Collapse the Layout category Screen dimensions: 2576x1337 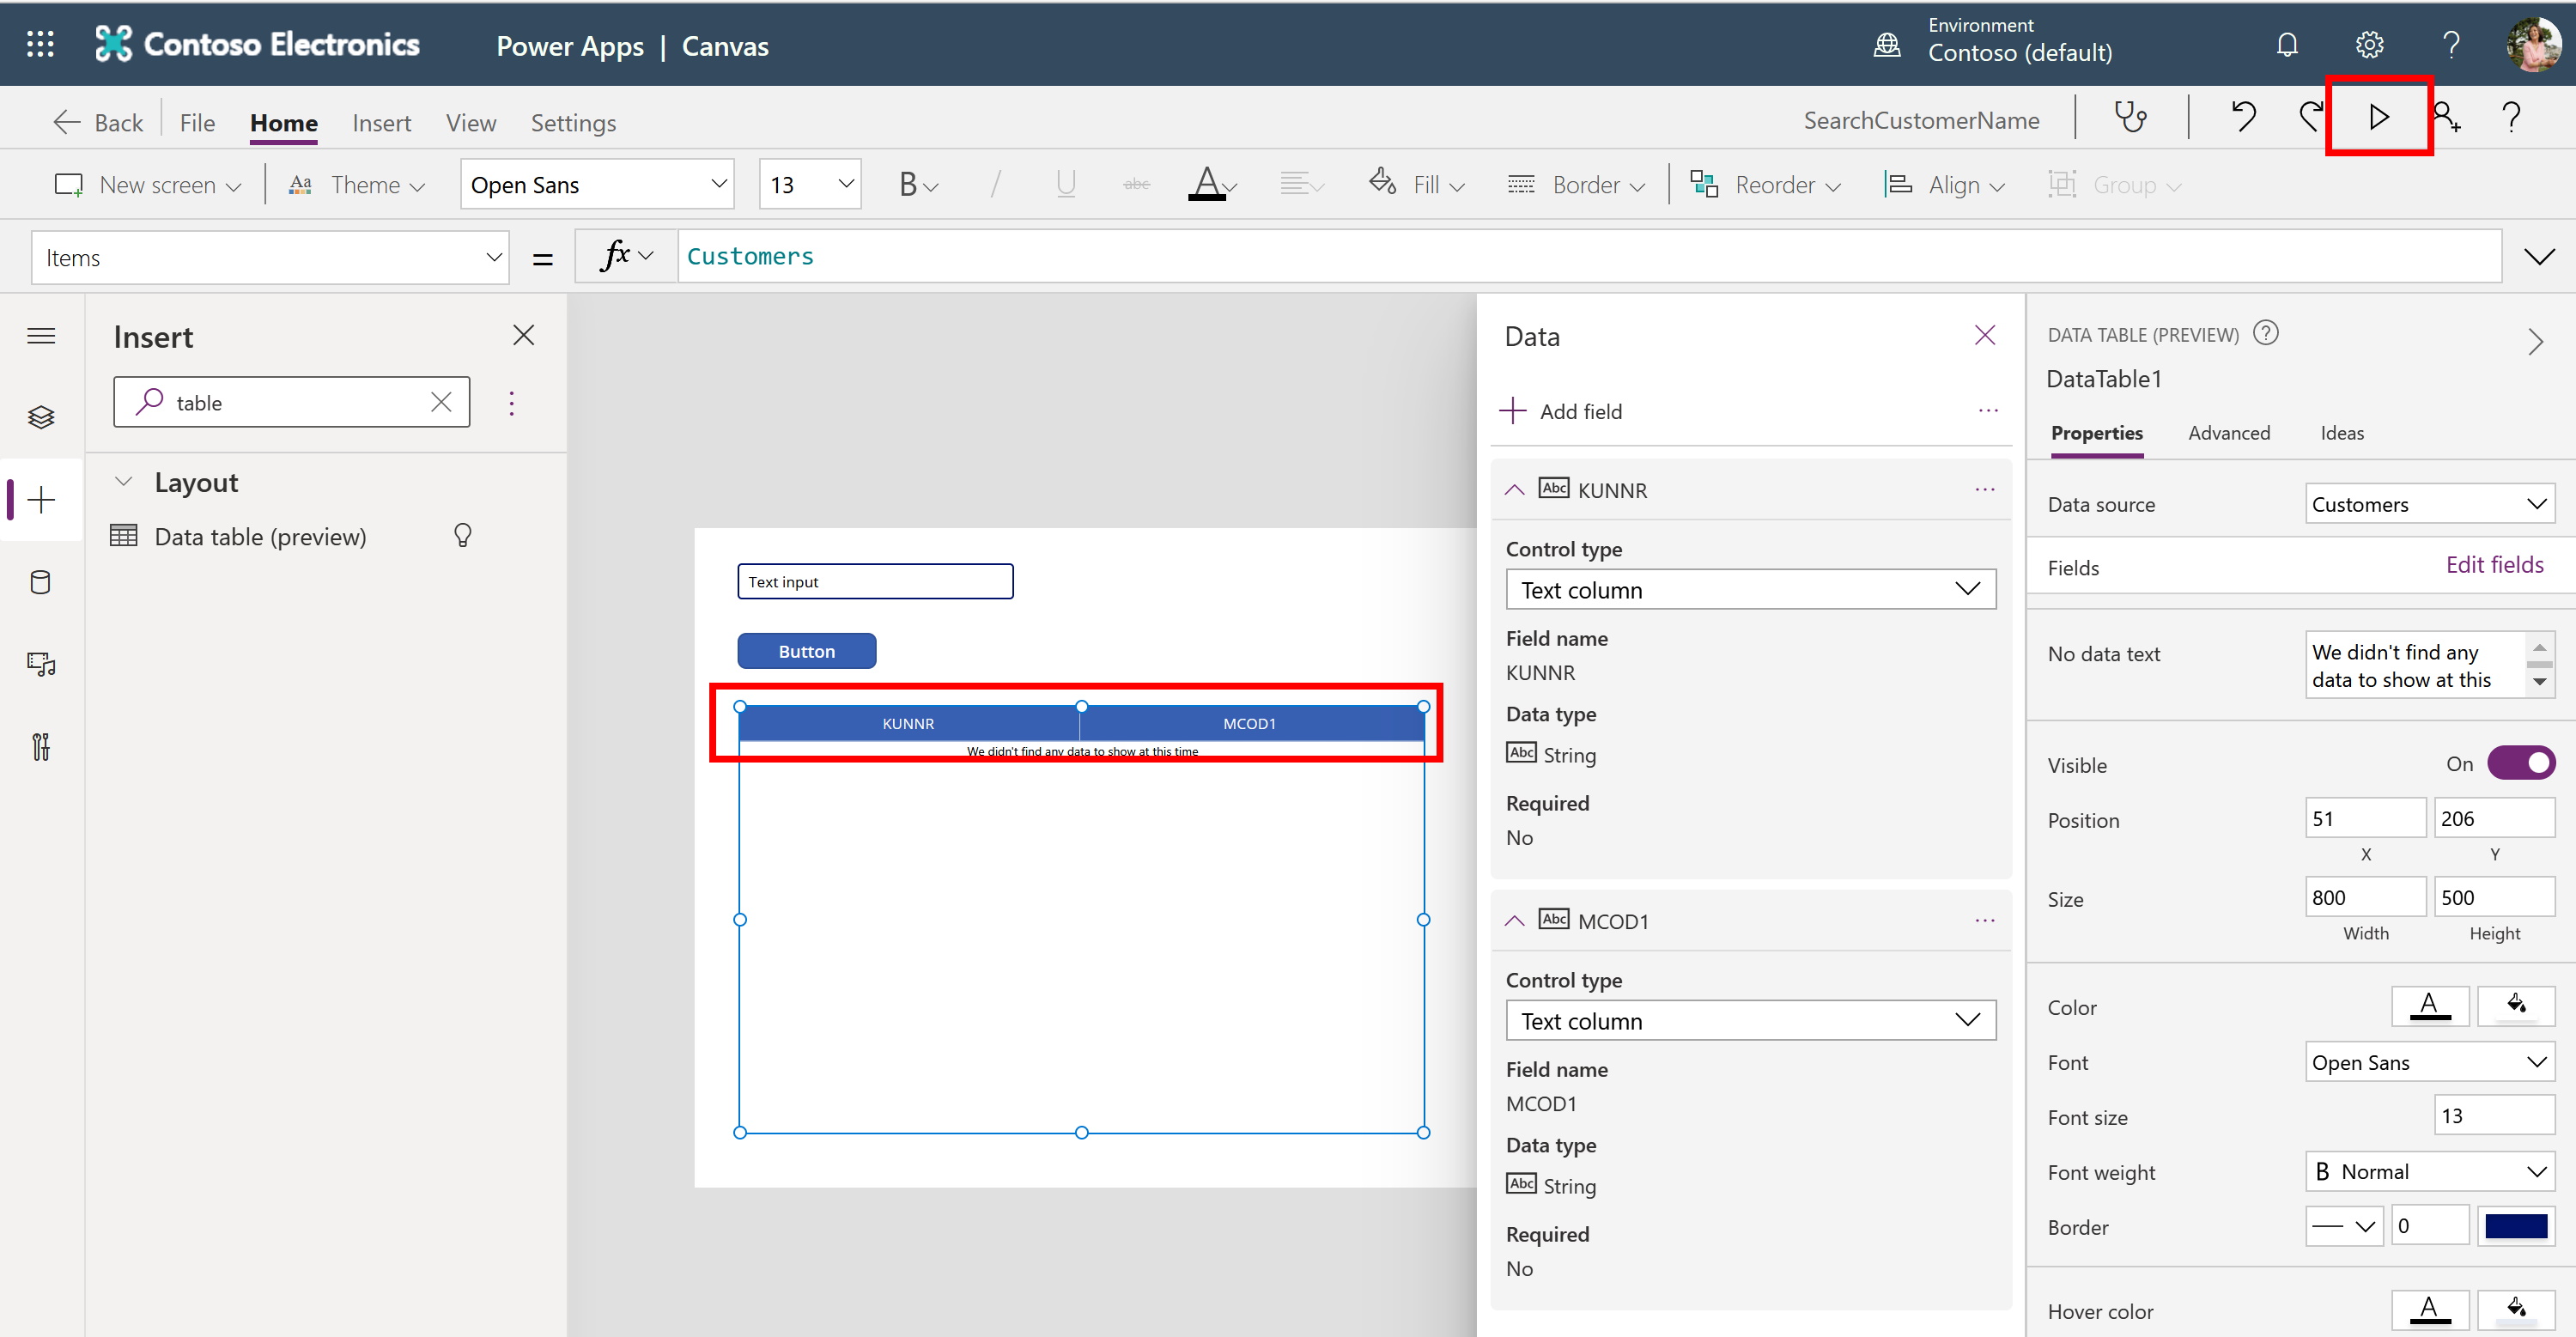124,482
